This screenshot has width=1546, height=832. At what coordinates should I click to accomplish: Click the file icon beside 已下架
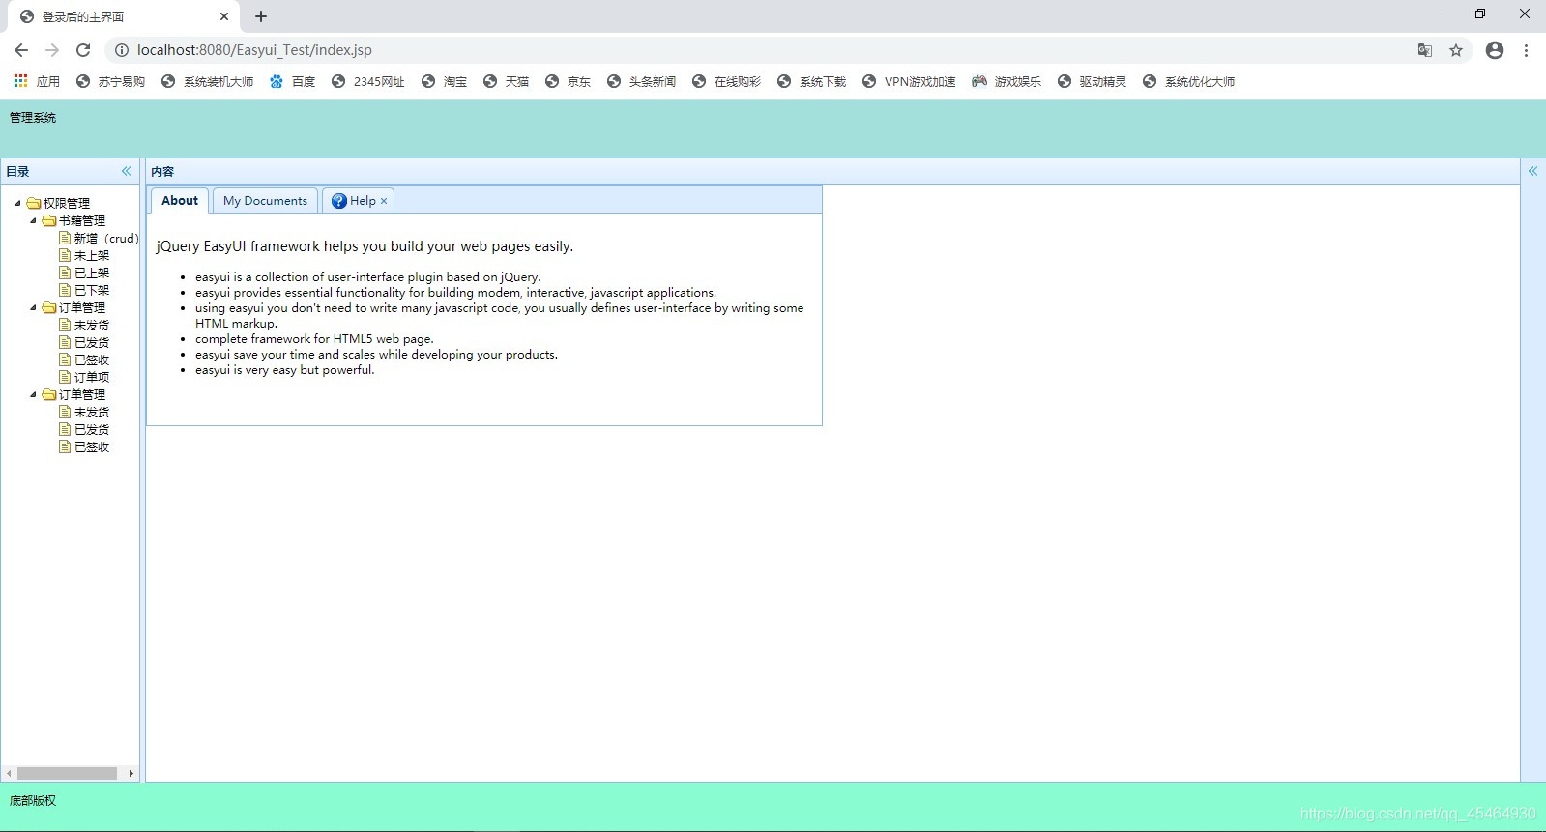tap(65, 290)
